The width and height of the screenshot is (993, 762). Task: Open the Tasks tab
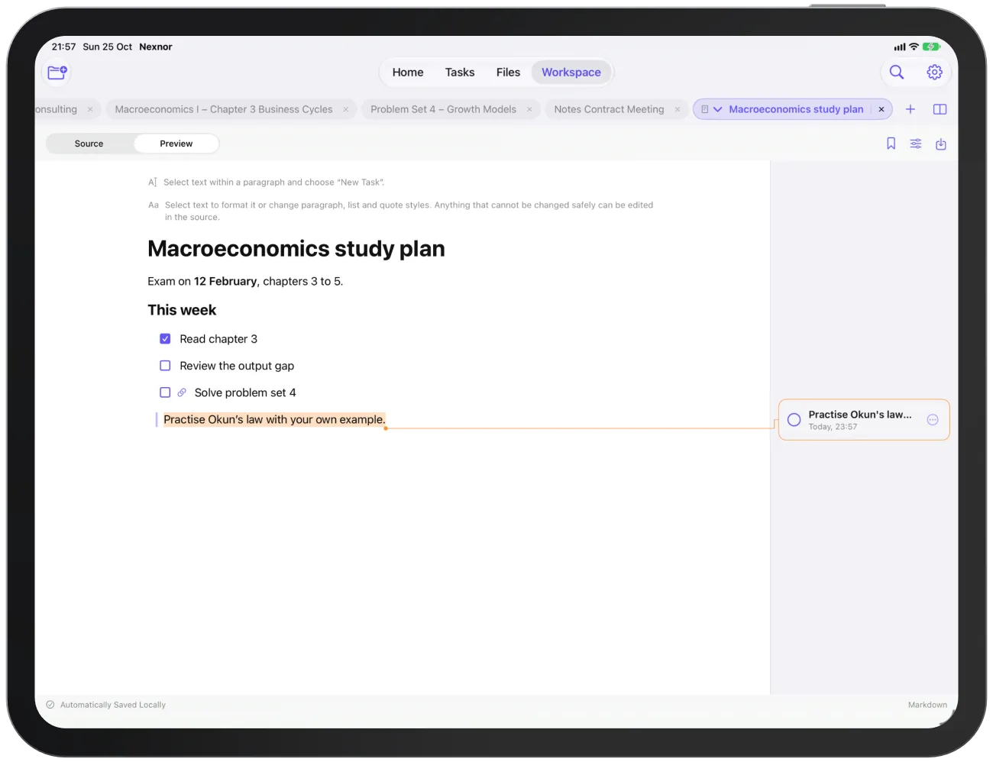460,73
